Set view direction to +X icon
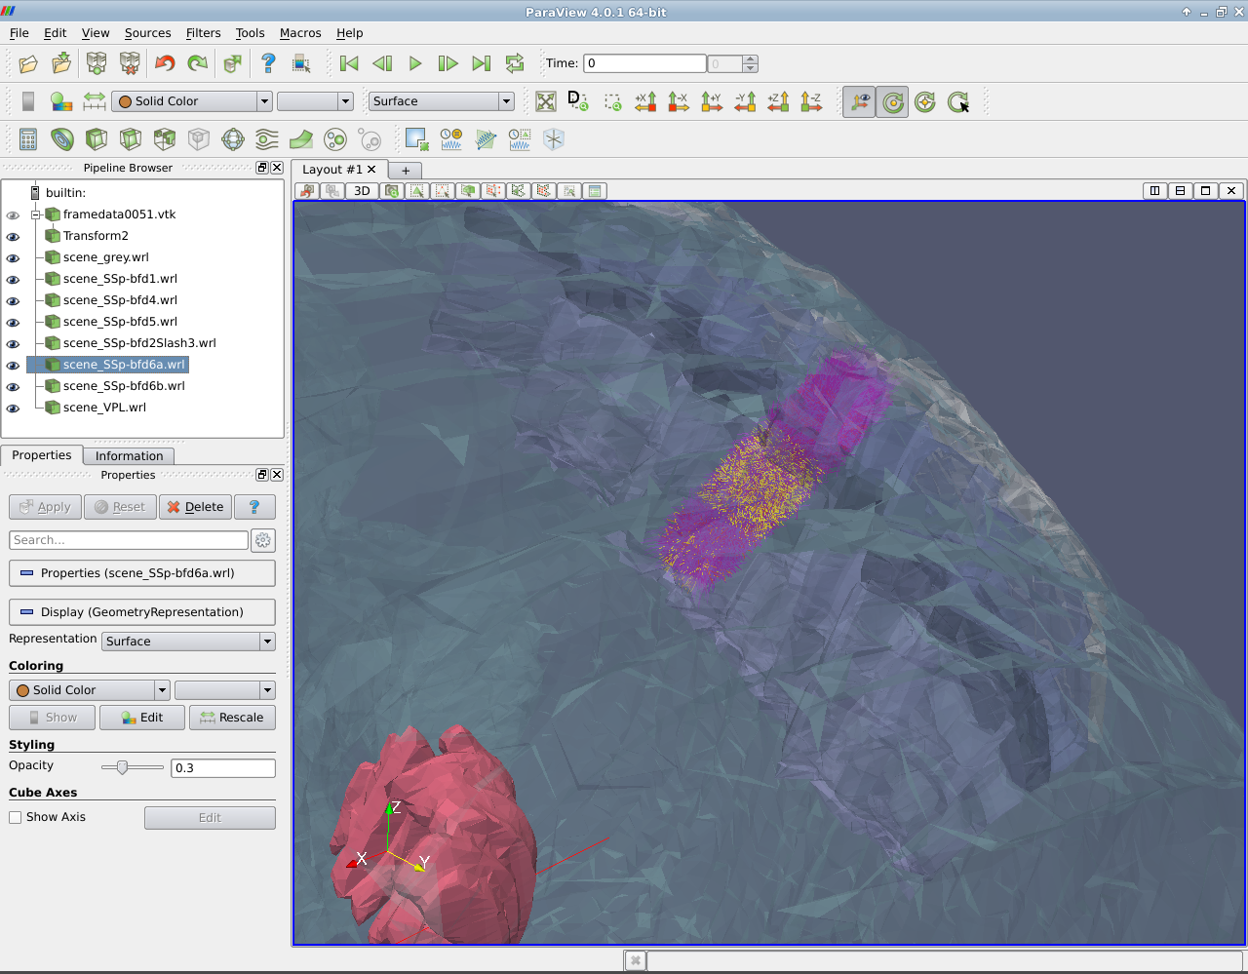1248x974 pixels. [645, 101]
